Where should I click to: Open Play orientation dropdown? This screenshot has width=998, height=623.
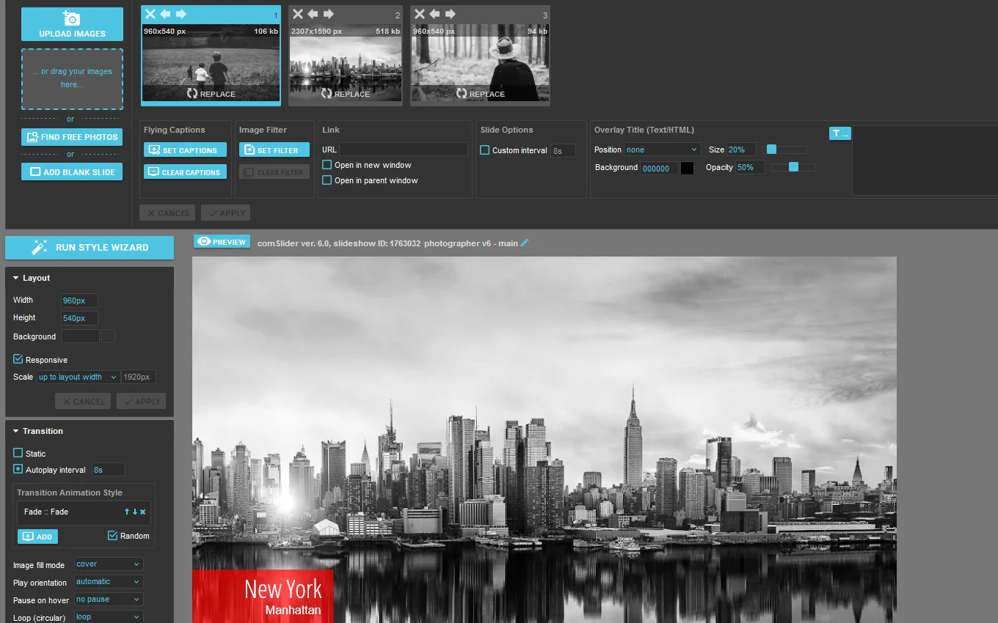click(109, 582)
